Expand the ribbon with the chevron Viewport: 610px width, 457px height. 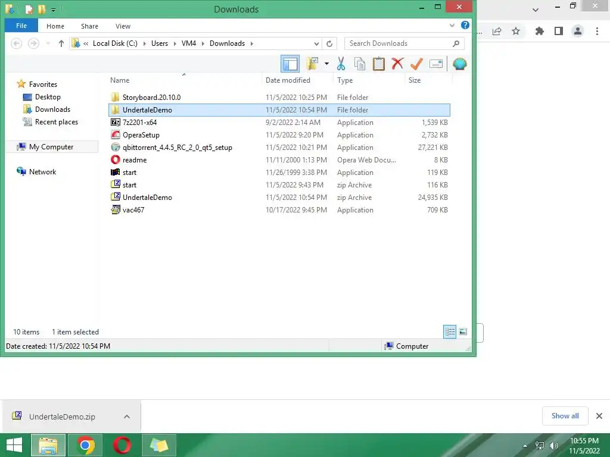[452, 26]
